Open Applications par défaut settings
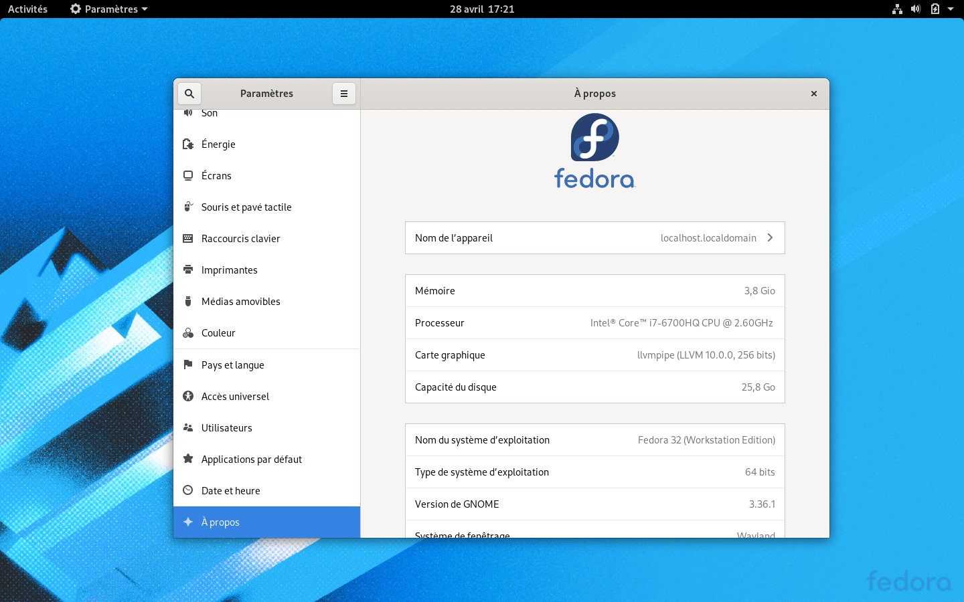Image resolution: width=964 pixels, height=602 pixels. pos(266,460)
